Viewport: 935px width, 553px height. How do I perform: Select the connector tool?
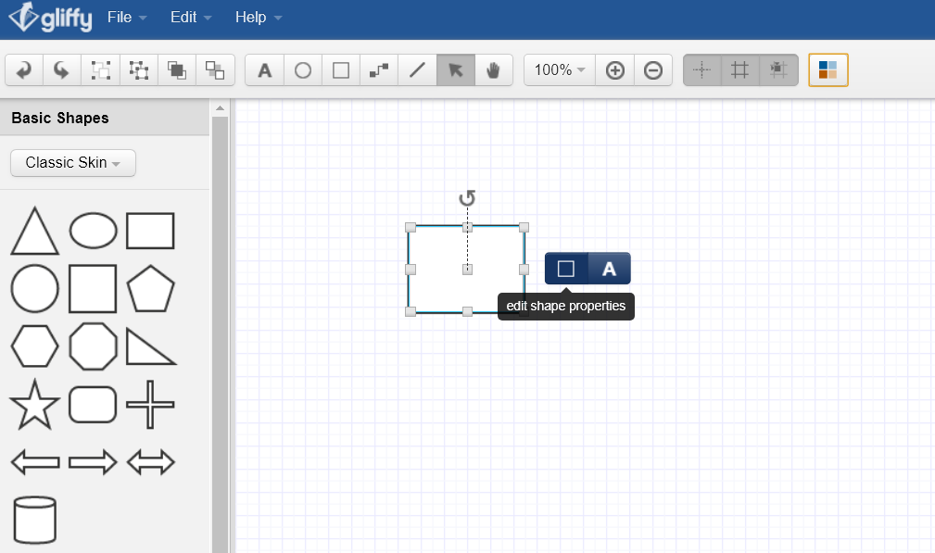coord(379,70)
